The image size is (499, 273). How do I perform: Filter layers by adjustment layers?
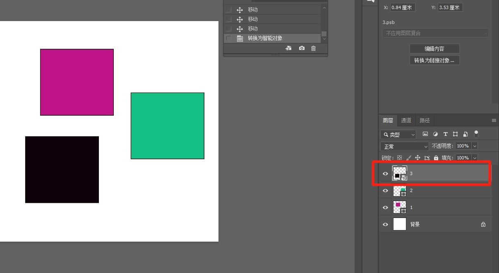pos(435,134)
